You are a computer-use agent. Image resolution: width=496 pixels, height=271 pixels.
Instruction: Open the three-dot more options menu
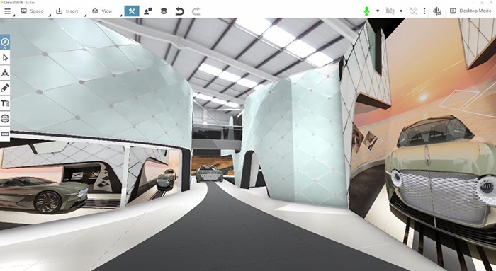tap(424, 11)
